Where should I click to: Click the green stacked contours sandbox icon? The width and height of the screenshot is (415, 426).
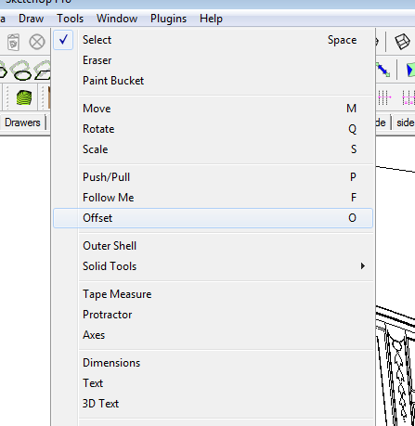tap(24, 97)
